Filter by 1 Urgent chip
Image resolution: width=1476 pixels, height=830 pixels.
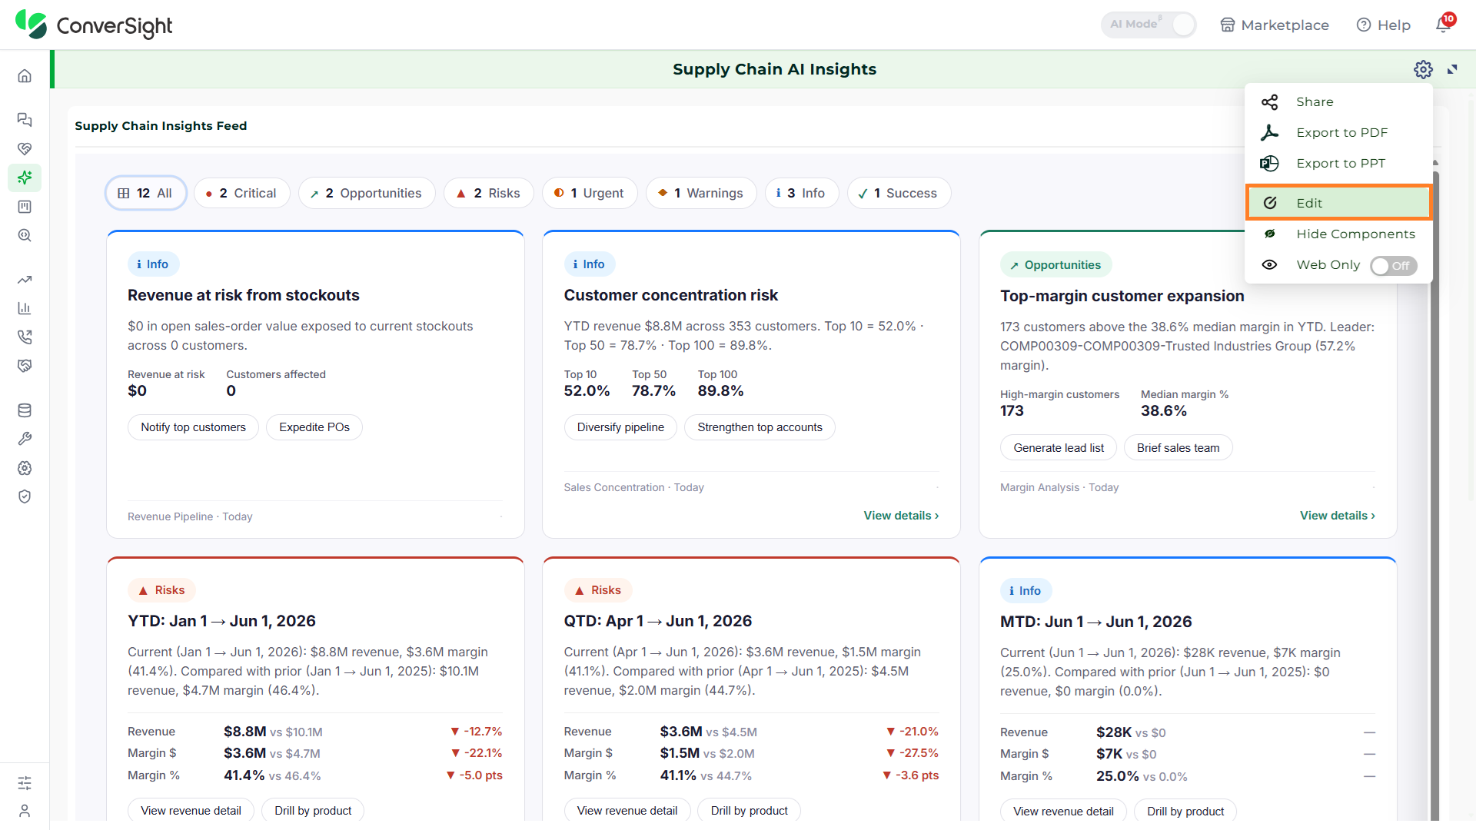[590, 193]
